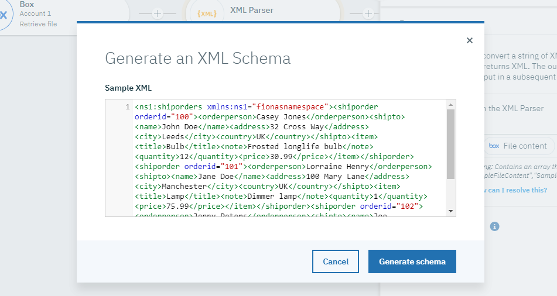
Task: Open the 'How can I resolve this?' link
Action: pyautogui.click(x=515, y=190)
